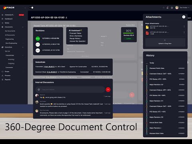This screenshot has width=192, height=144.
Task: Click the Submittals sidebar icon
Action: point(2,47)
